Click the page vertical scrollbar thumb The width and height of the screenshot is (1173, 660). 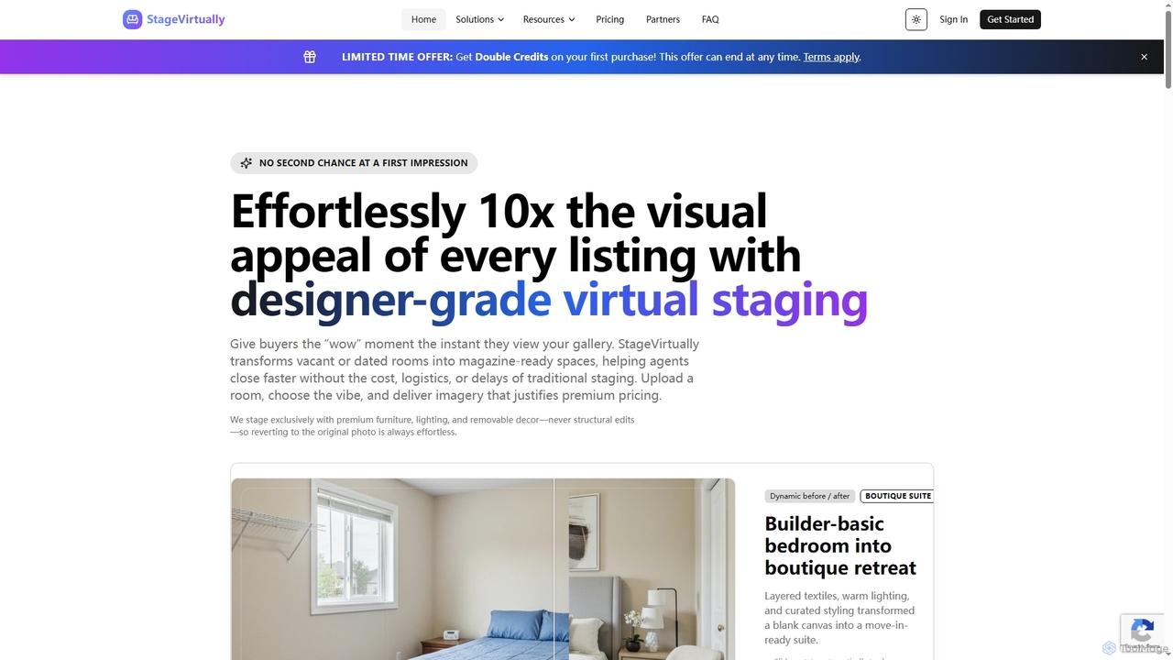pyautogui.click(x=1168, y=48)
